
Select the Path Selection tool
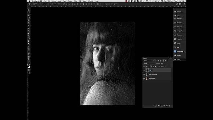pyautogui.click(x=29, y=51)
